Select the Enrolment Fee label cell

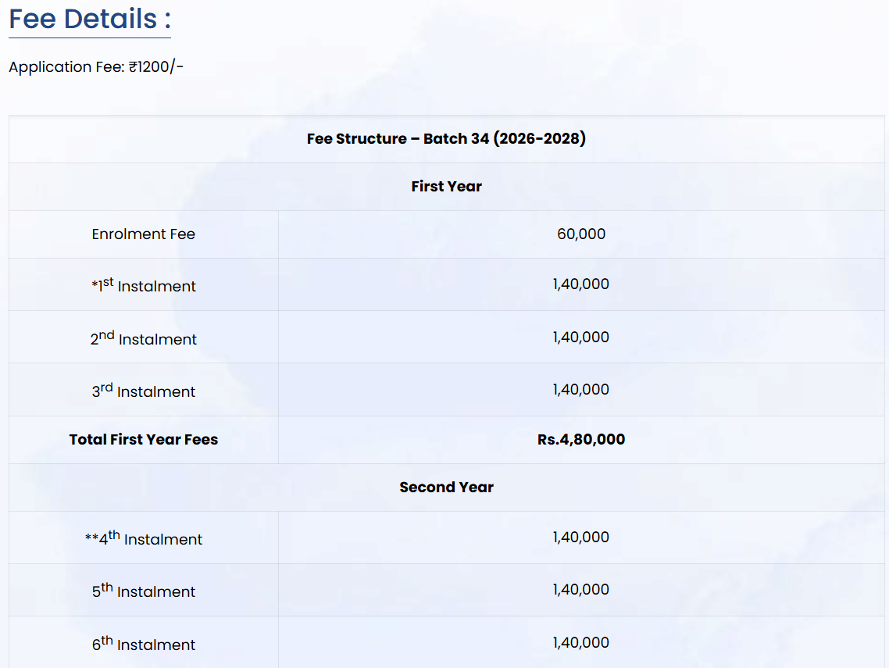[143, 234]
